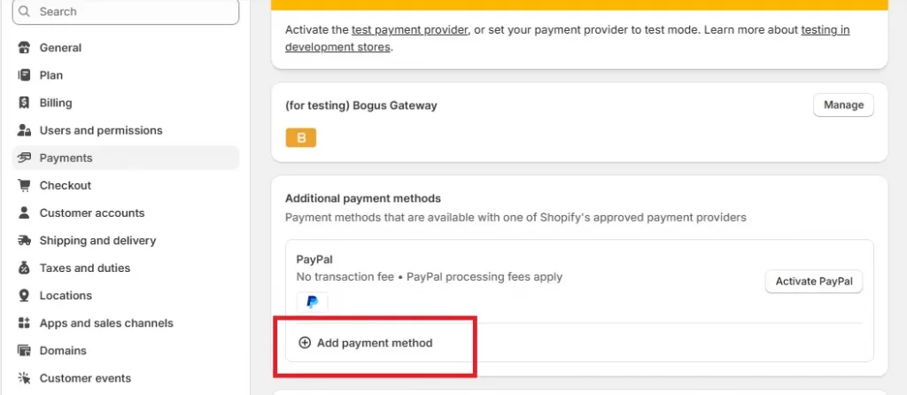Open the Payments settings menu item
This screenshot has height=395, width=907.
pyautogui.click(x=66, y=158)
